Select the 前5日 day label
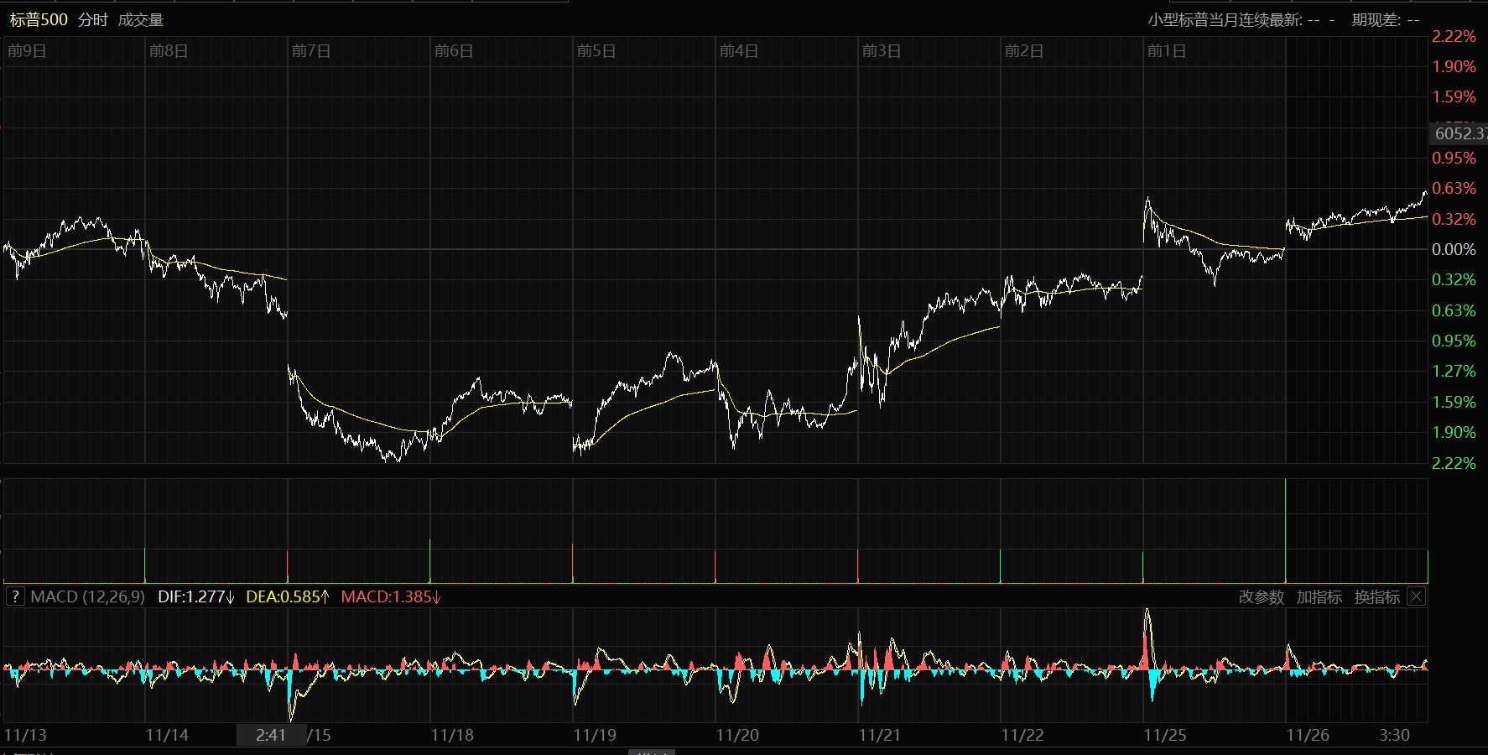Image resolution: width=1488 pixels, height=755 pixels. 596,51
